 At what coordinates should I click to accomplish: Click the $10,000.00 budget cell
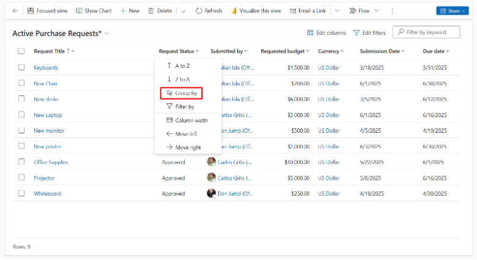click(297, 162)
